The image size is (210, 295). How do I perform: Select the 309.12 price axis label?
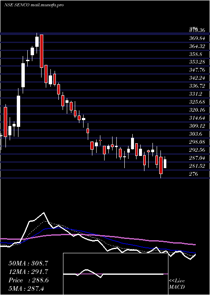coord(197,126)
